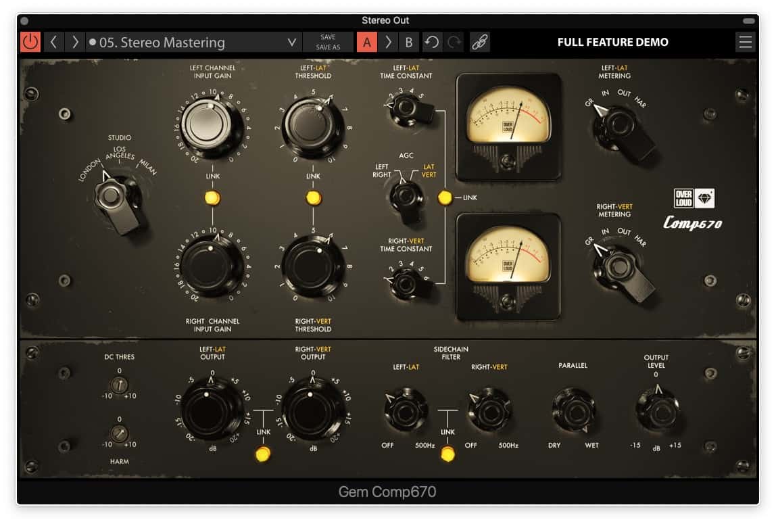Toggle the Input Gain LINK lamp
This screenshot has width=776, height=524.
(212, 198)
